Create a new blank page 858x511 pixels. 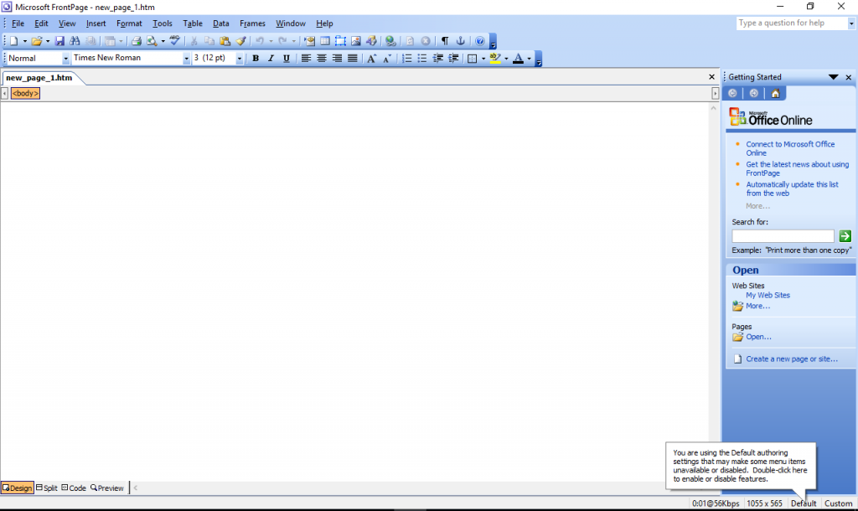click(13, 41)
